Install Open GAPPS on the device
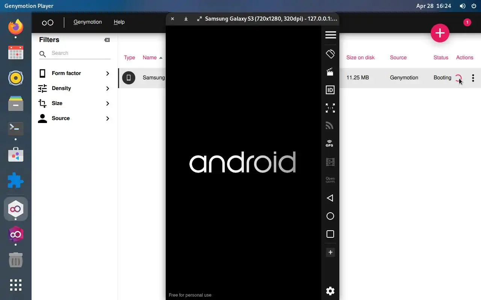The height and width of the screenshot is (300, 481). pyautogui.click(x=330, y=180)
